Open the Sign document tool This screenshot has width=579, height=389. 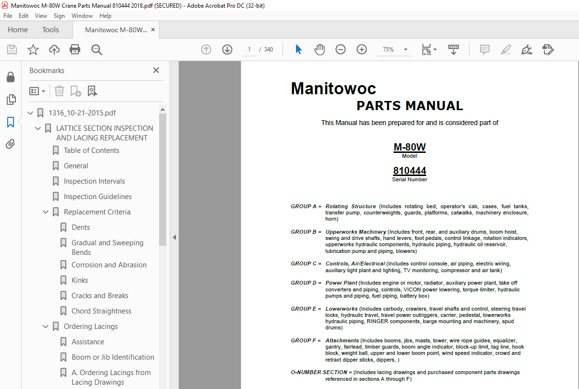(527, 50)
